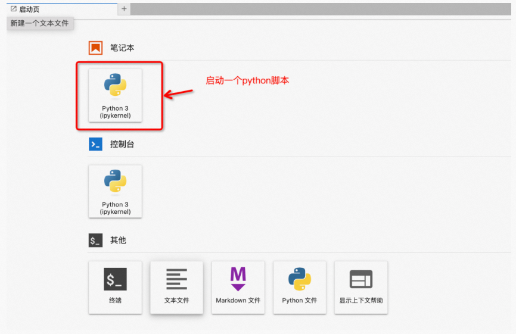Viewport: 516px width, 334px height.
Task: Add a new launcher tab with plus button
Action: [124, 9]
